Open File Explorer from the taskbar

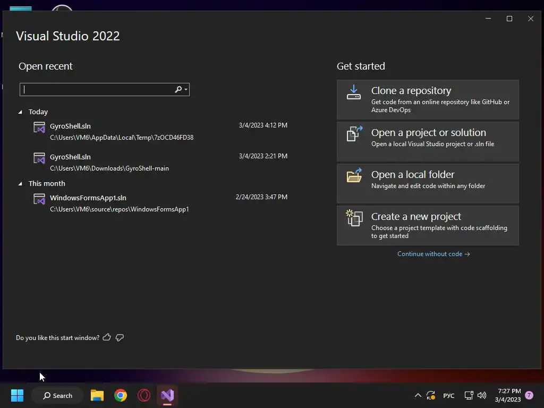[x=97, y=395]
